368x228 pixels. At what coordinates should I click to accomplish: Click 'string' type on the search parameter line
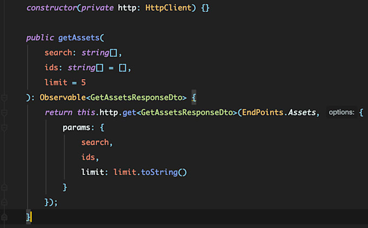click(95, 53)
